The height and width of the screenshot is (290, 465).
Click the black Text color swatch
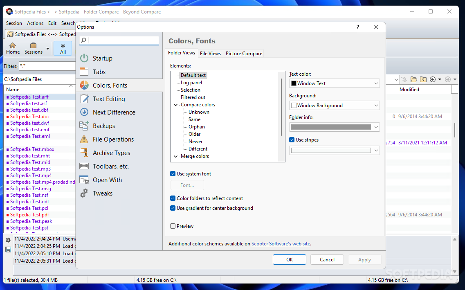294,83
